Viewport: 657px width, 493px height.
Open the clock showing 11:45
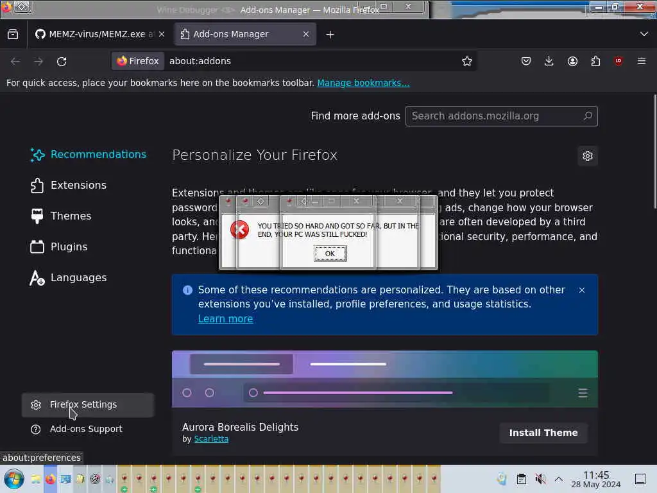[596, 479]
